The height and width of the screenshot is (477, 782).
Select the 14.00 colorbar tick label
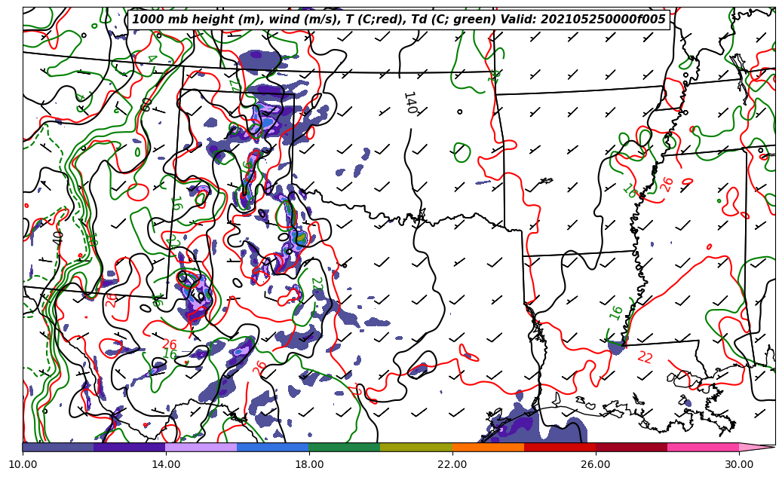(166, 464)
